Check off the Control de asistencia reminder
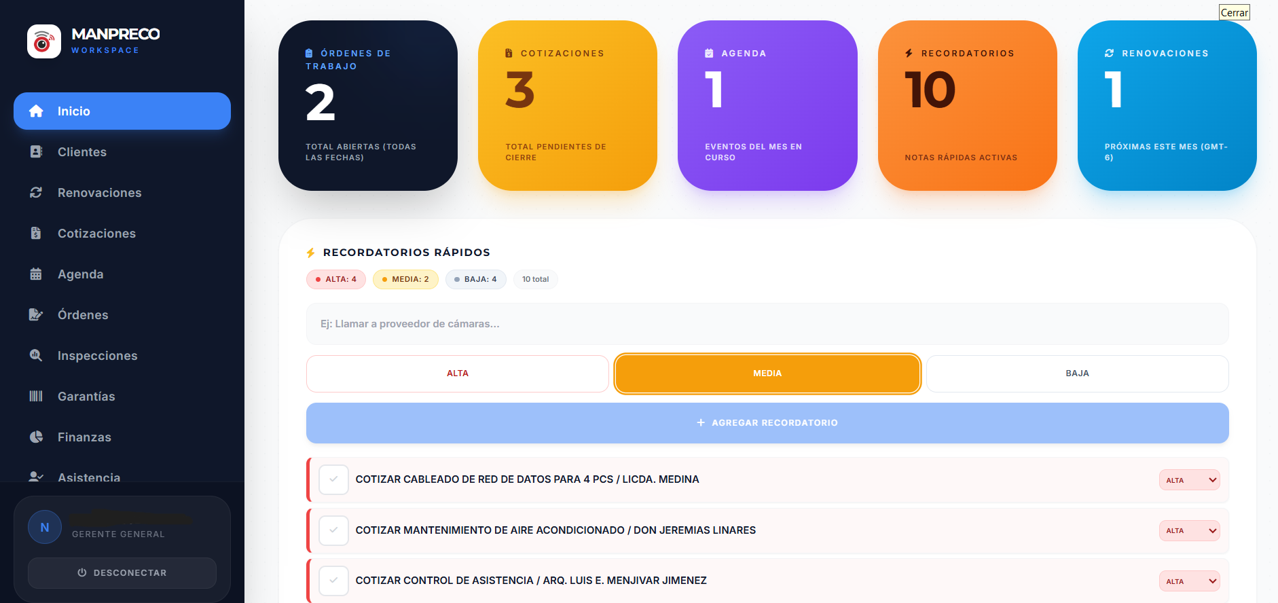 (333, 581)
